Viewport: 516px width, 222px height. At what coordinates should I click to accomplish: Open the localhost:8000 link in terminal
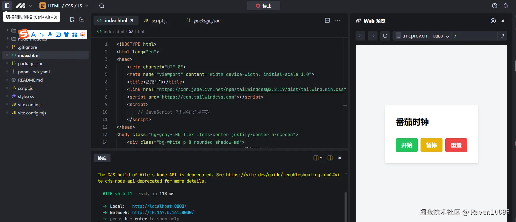tap(159, 206)
